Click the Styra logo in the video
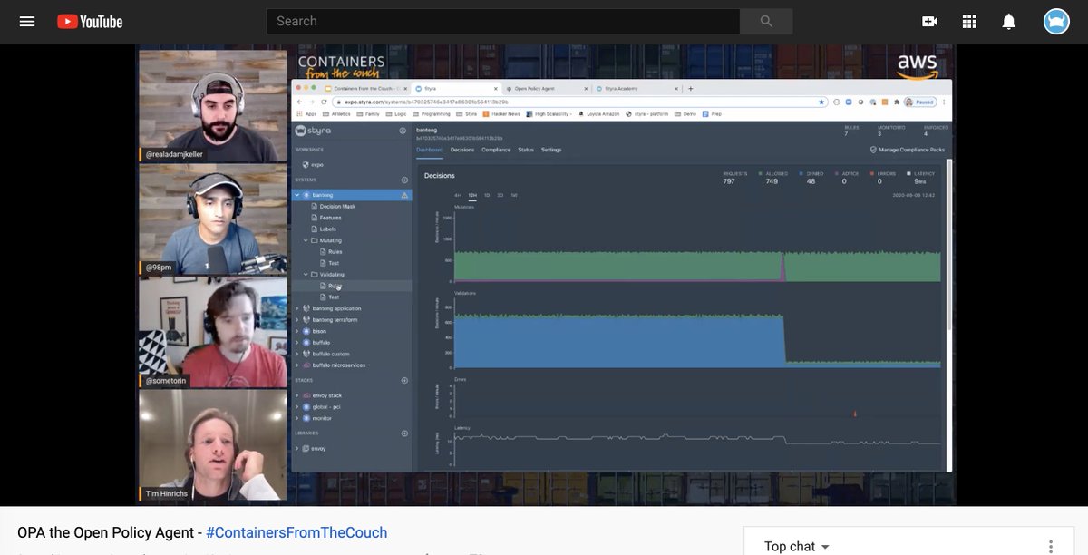This screenshot has height=555, width=1088. [314, 131]
